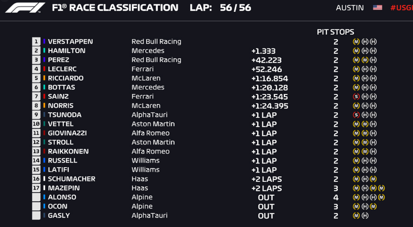Click position 1 number box
This screenshot has width=413, height=227.
tap(36, 42)
